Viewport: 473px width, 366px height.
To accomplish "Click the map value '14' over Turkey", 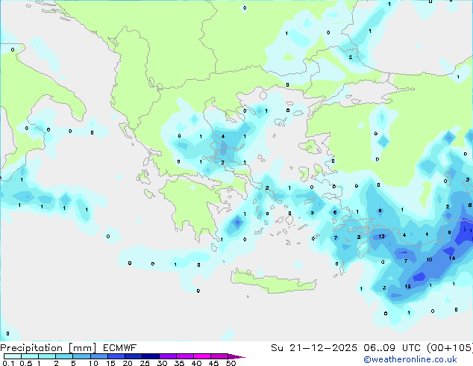I will (451, 258).
